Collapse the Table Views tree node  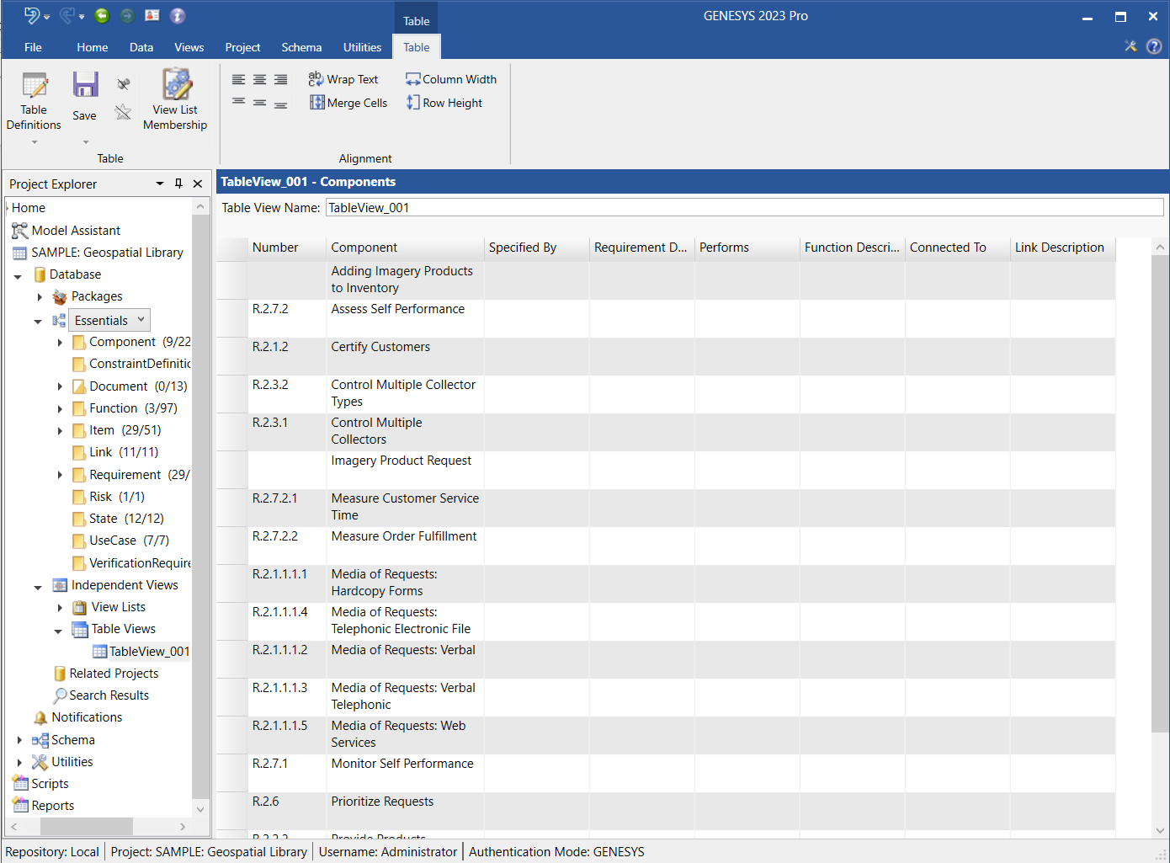[58, 630]
